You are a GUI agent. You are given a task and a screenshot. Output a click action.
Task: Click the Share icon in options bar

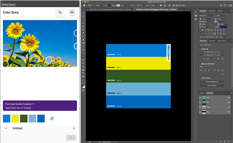230,5
